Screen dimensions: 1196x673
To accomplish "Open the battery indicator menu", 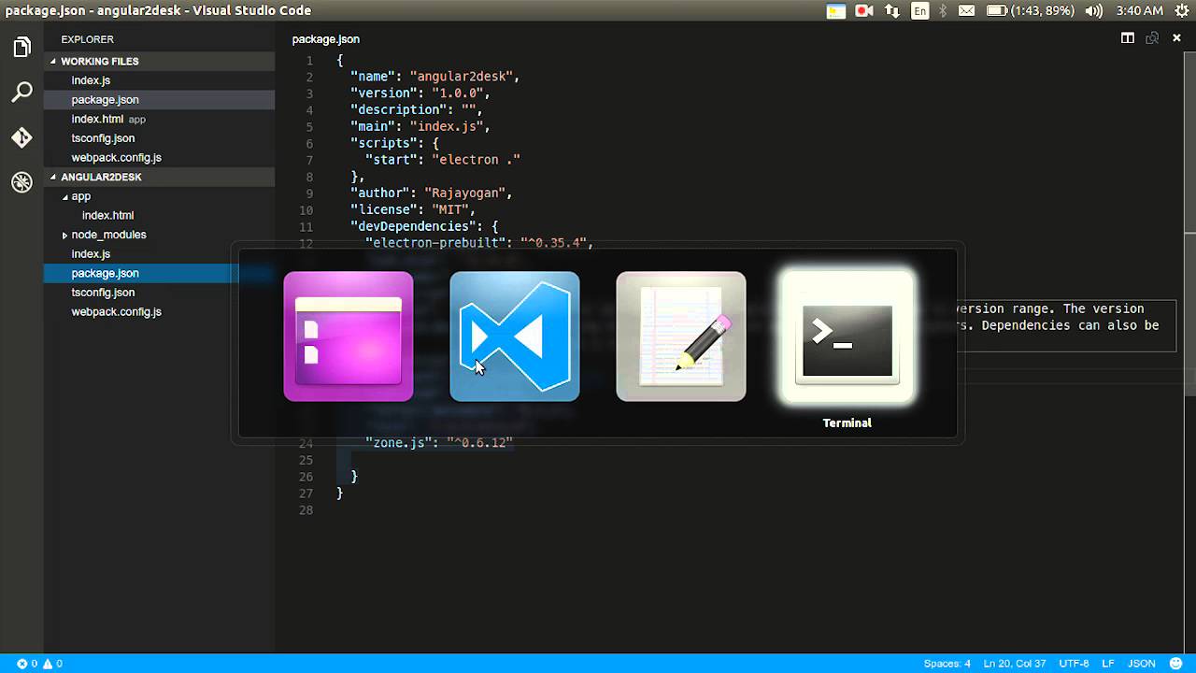I will pos(1030,11).
